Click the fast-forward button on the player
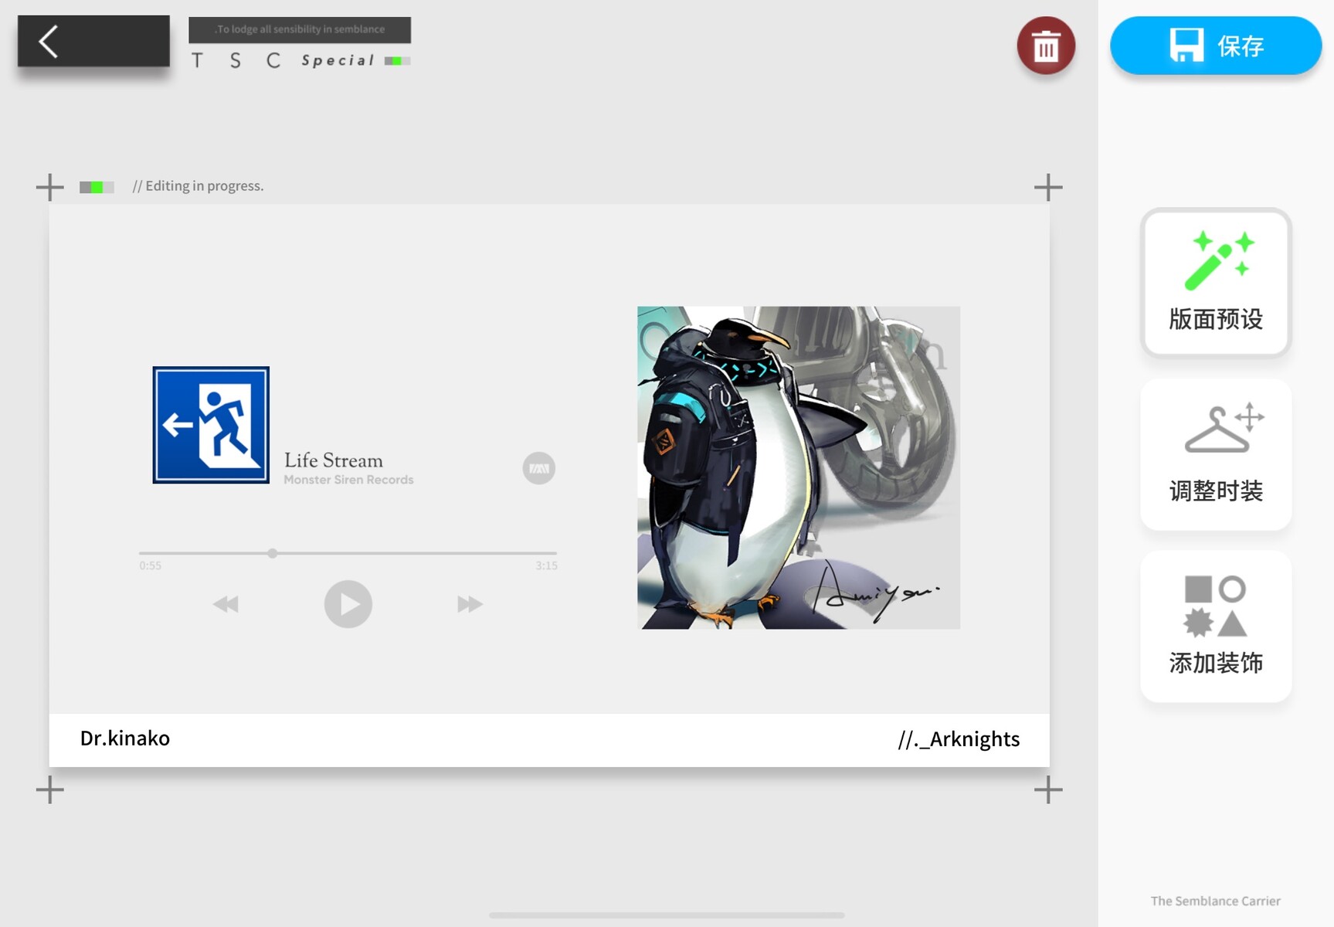The image size is (1334, 927). 470,604
